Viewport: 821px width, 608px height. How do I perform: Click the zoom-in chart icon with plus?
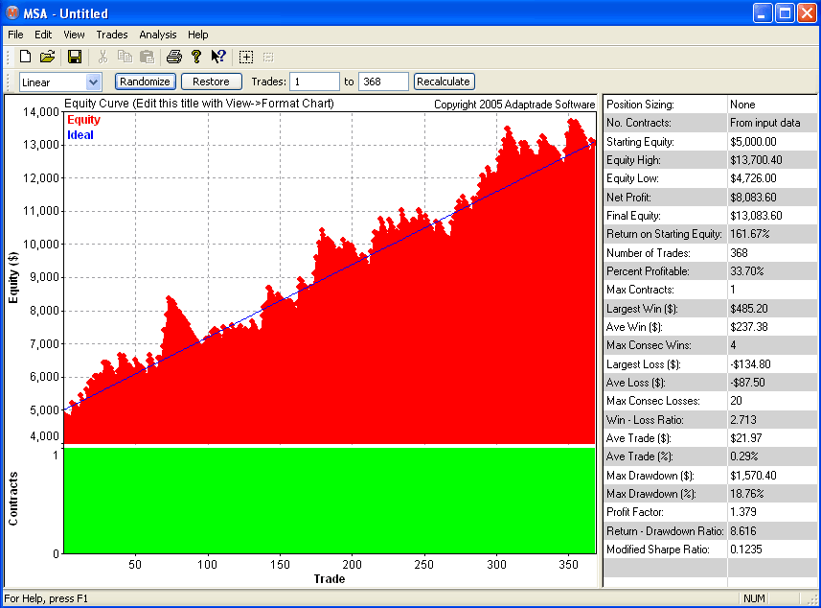click(x=246, y=58)
